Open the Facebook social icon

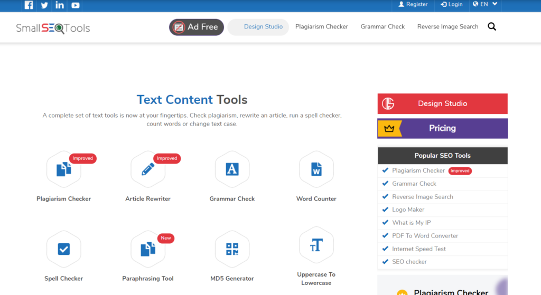coord(29,5)
